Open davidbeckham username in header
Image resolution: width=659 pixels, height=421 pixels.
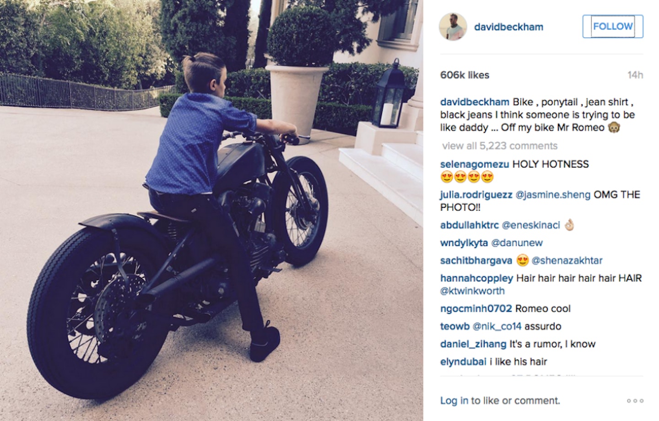[x=508, y=27]
